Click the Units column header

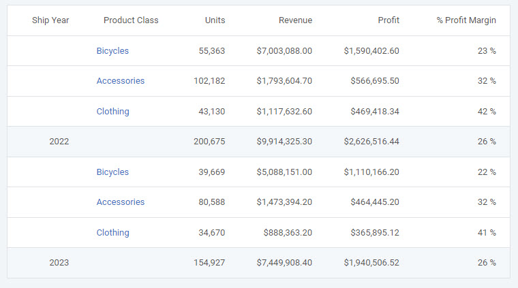tap(215, 20)
